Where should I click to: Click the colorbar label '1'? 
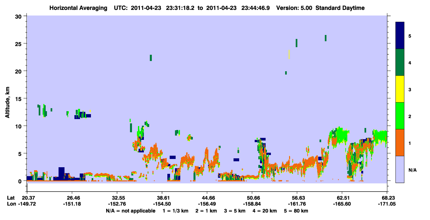tap(409, 143)
